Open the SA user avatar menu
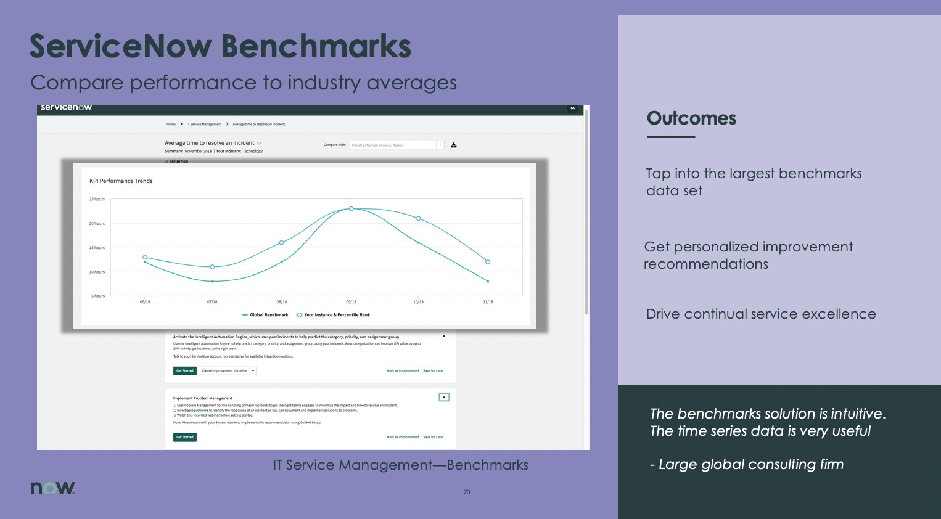Screen dimensions: 941x519 (x=572, y=108)
